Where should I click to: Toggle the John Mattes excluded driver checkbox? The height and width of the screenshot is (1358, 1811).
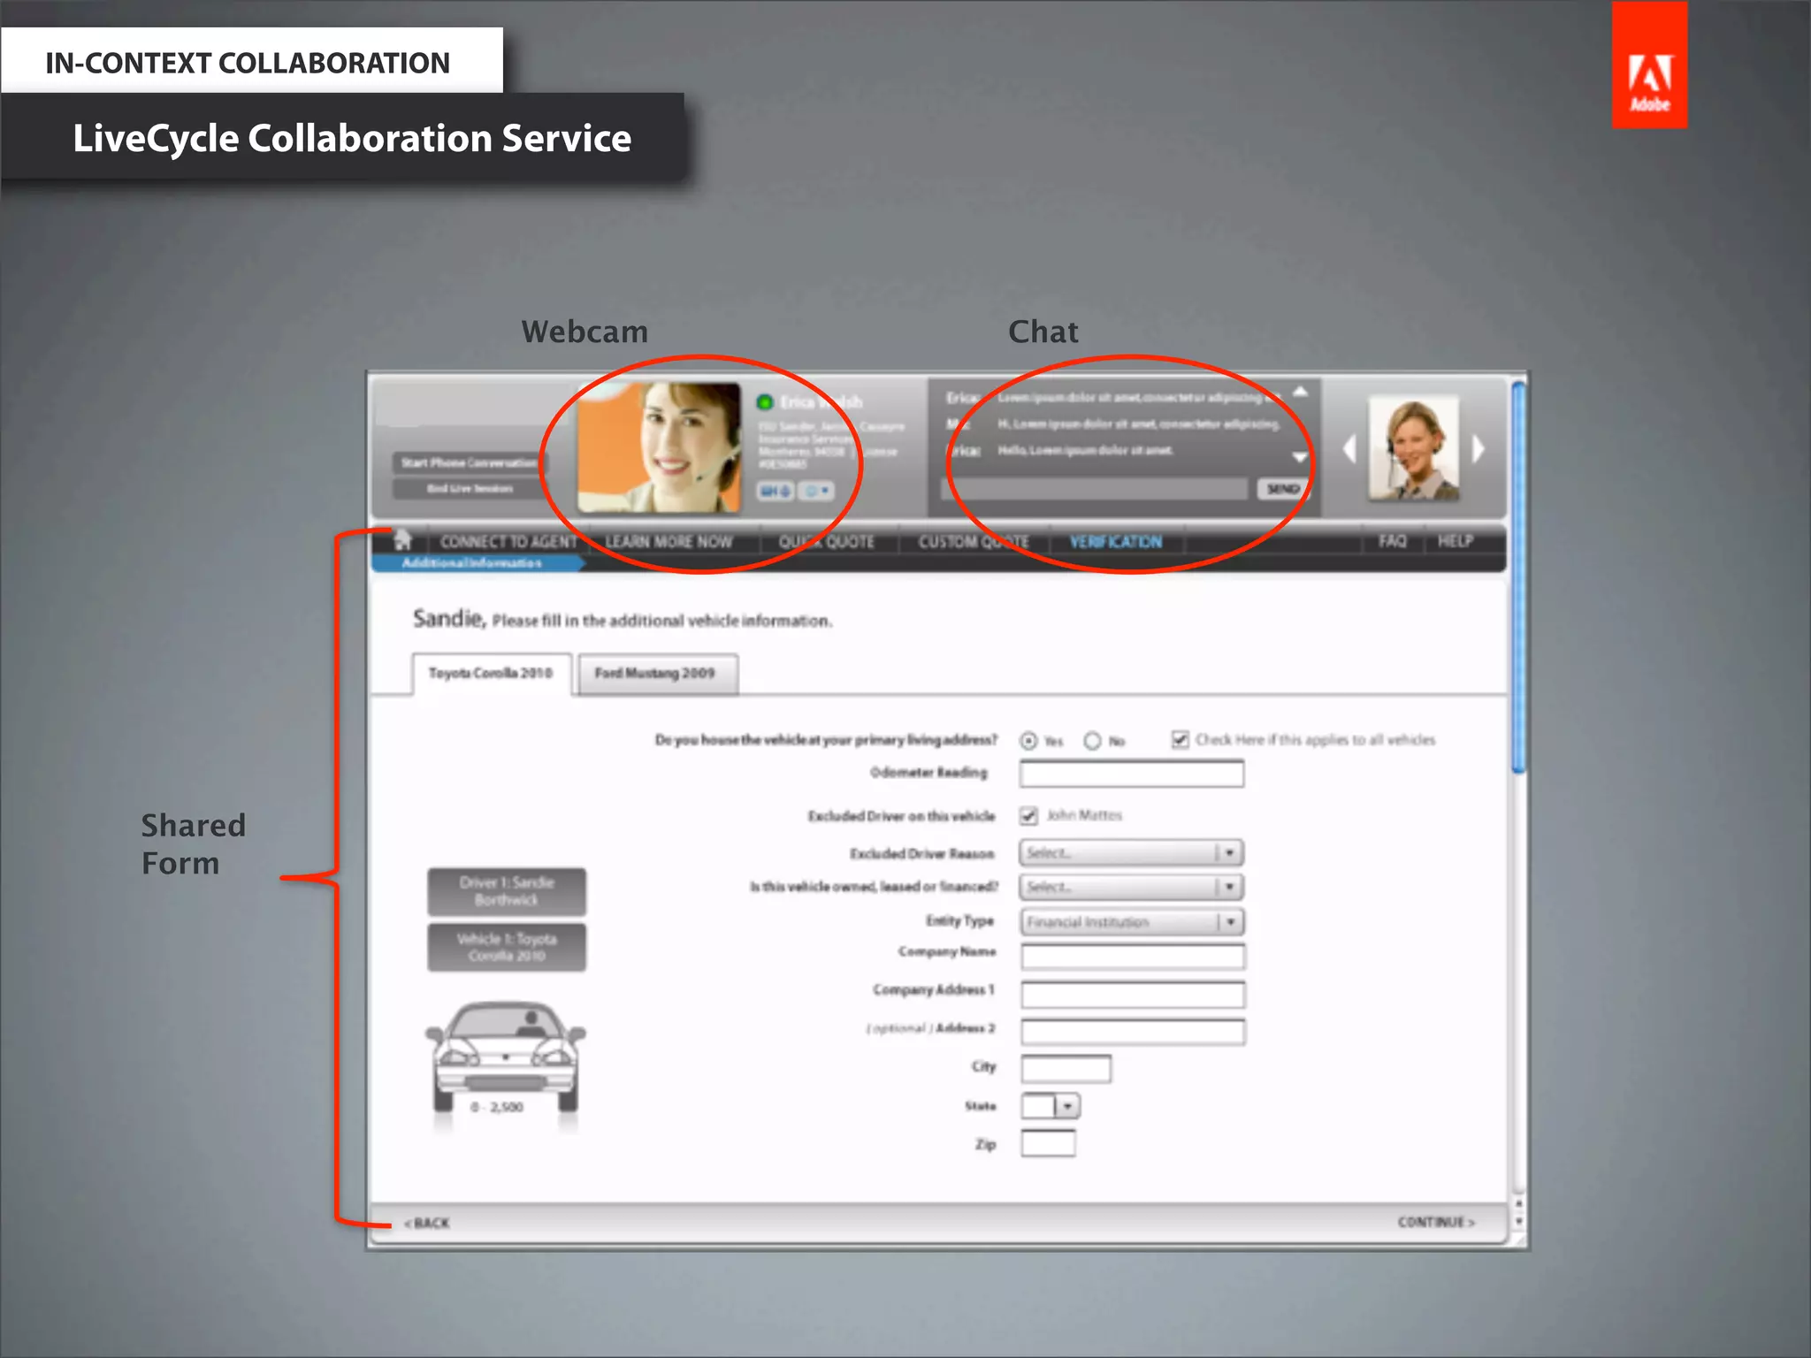[1028, 815]
